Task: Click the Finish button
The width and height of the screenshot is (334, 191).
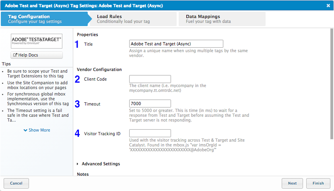Action: click(318, 183)
